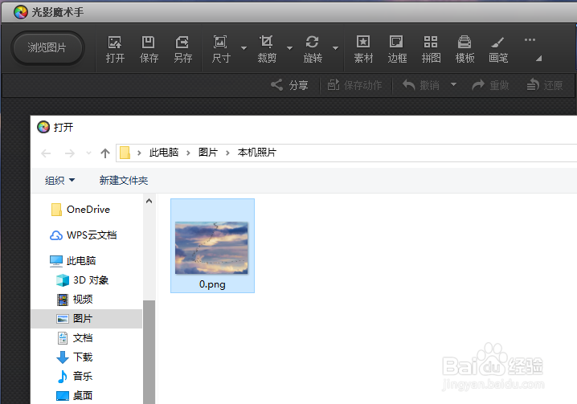Select the 裁剪 (Crop) tool
577x404 pixels.
(x=267, y=48)
